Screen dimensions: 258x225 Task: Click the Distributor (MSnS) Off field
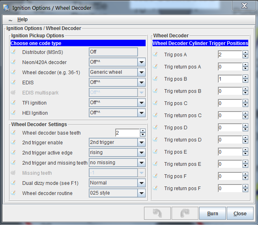point(113,52)
